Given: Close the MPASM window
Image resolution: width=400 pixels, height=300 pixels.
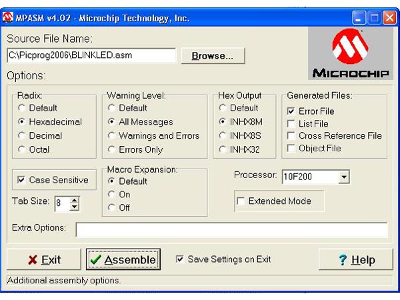Looking at the screenshot, I should [x=390, y=18].
